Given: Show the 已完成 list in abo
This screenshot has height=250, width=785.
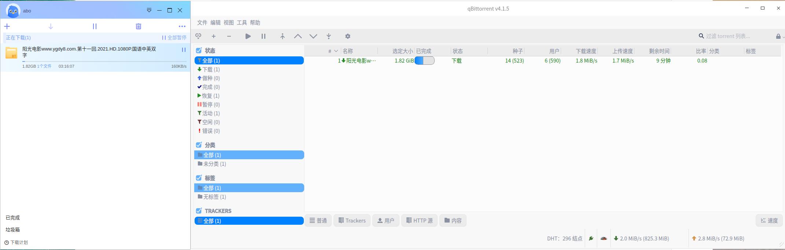Looking at the screenshot, I should [x=12, y=218].
